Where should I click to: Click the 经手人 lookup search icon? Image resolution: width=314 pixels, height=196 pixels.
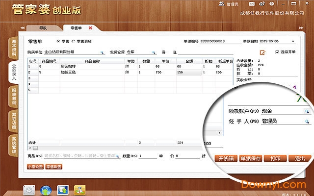click(307, 121)
